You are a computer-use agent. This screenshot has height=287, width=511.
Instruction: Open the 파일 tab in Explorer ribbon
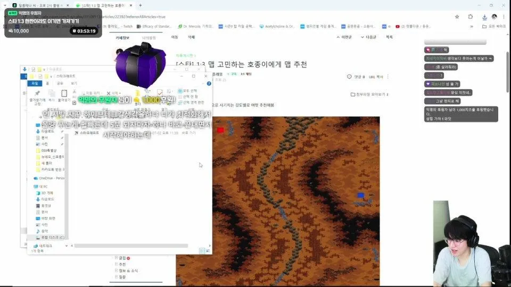35,83
